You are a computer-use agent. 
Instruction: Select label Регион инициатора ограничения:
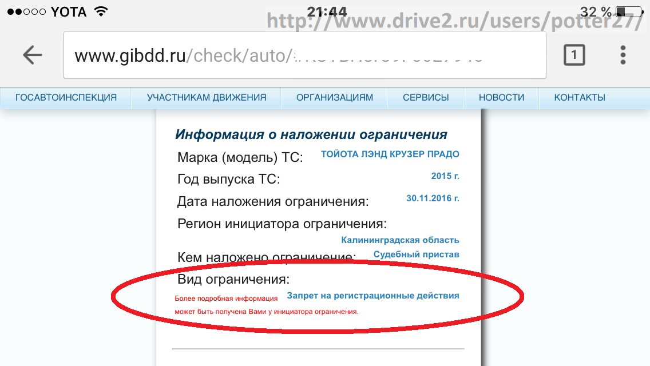click(x=282, y=224)
